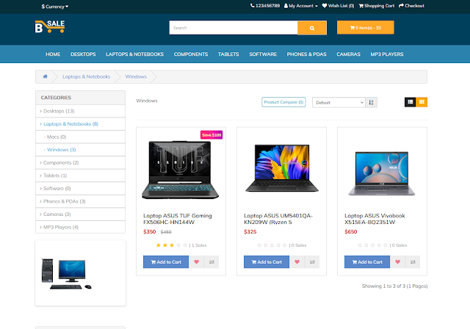The width and height of the screenshot is (470, 329).
Task: Select MP3 Players (4) category
Action: click(x=80, y=227)
